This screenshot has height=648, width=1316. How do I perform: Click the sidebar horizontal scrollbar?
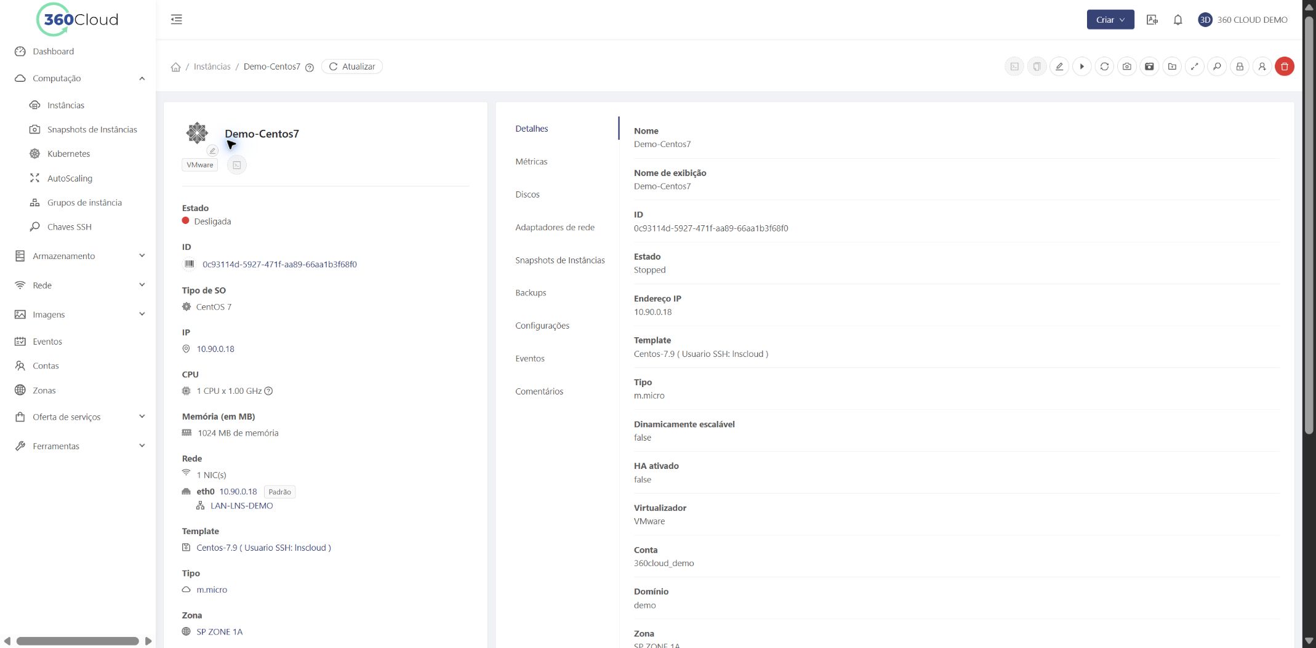point(78,641)
